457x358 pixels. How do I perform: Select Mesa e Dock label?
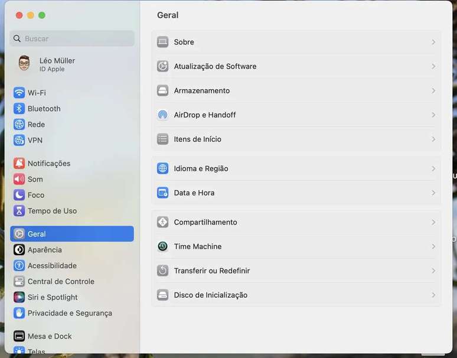pos(50,336)
